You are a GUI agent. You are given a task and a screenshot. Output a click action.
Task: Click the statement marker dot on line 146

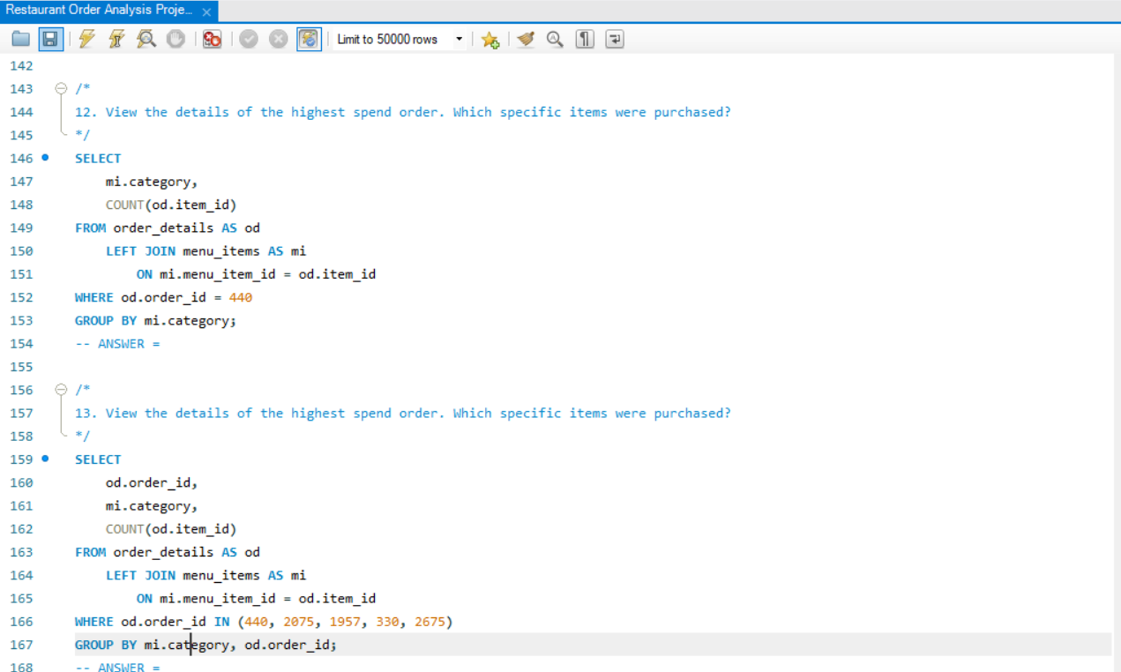click(x=45, y=158)
